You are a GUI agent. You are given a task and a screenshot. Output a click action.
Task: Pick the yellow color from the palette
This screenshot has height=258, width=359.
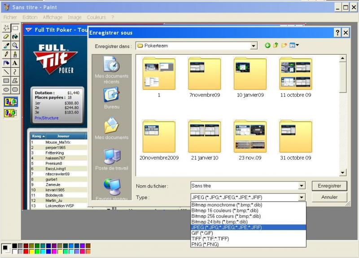pyautogui.click(x=31, y=252)
